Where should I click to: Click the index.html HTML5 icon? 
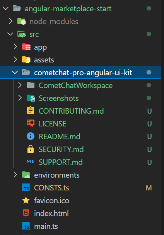[x=26, y=213]
